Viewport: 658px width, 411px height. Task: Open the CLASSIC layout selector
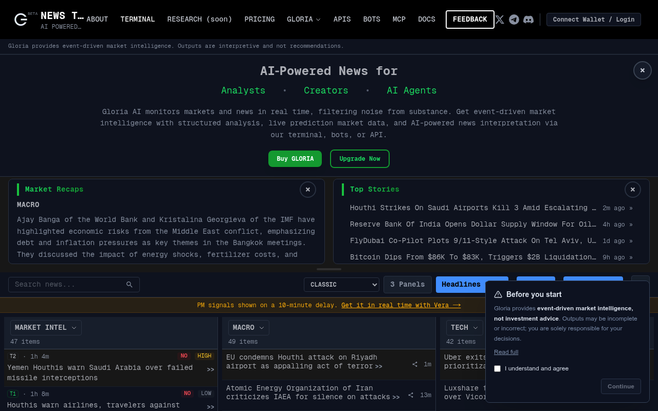point(341,285)
